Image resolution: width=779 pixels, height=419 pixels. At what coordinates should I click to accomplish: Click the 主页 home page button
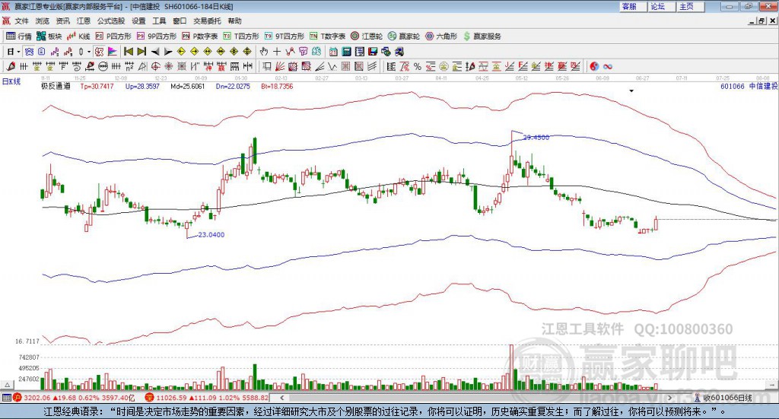(x=686, y=6)
